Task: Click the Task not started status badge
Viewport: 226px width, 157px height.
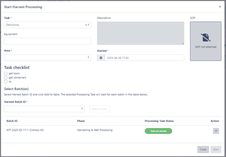Action: click(x=159, y=131)
